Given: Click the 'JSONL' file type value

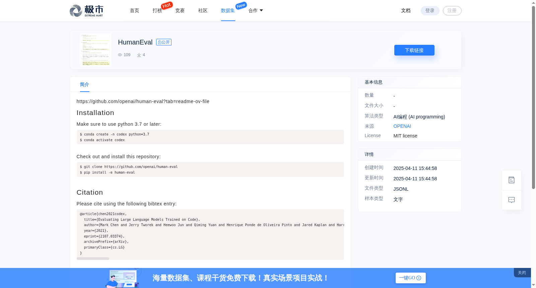Looking at the screenshot, I should click(x=401, y=189).
